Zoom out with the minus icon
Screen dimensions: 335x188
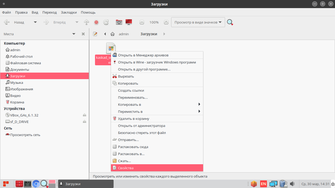click(x=142, y=22)
